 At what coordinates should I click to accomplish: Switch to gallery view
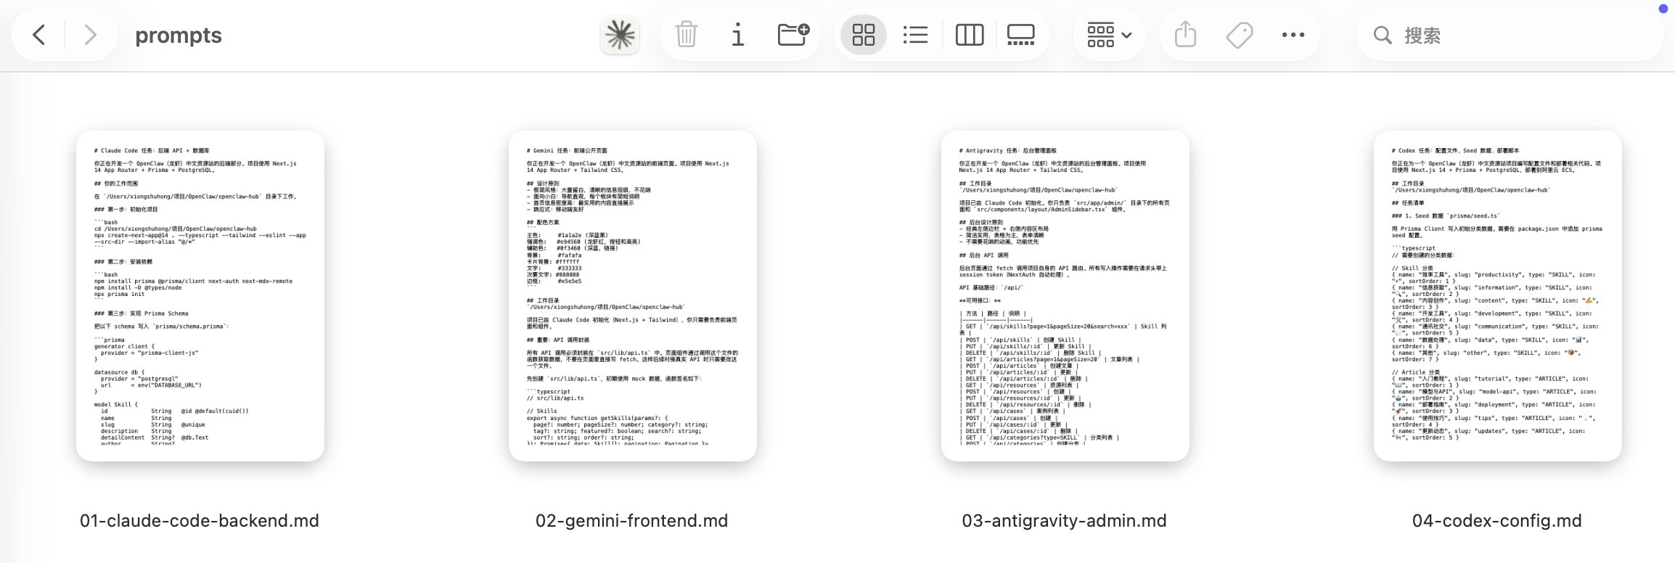[x=1020, y=35]
